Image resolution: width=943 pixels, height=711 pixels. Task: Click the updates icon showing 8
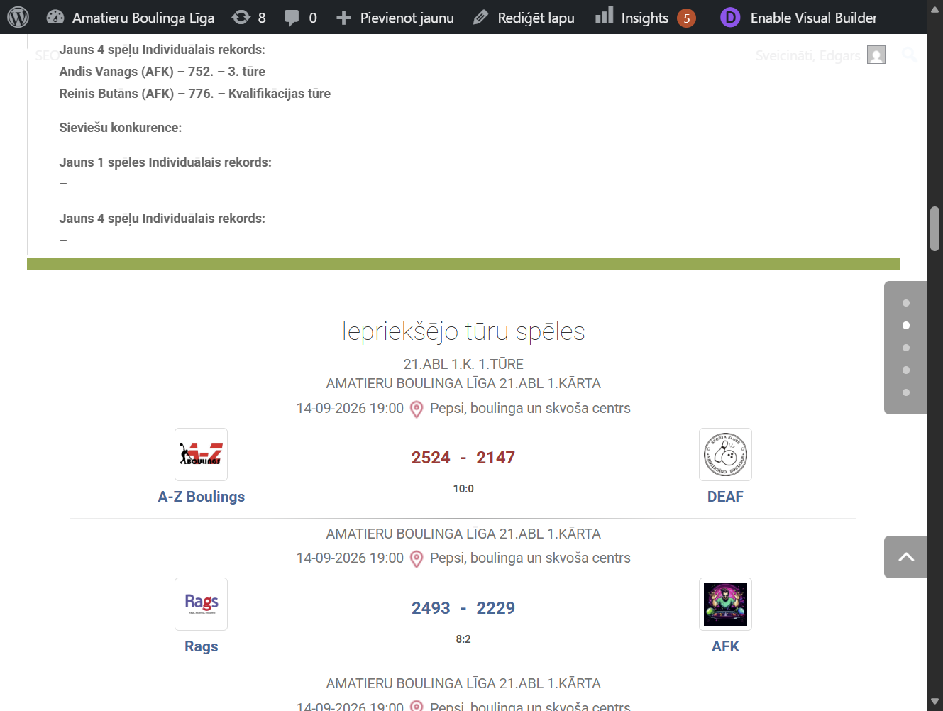(x=249, y=17)
